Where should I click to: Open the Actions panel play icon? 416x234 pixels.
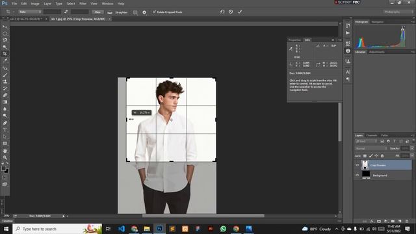point(348,33)
